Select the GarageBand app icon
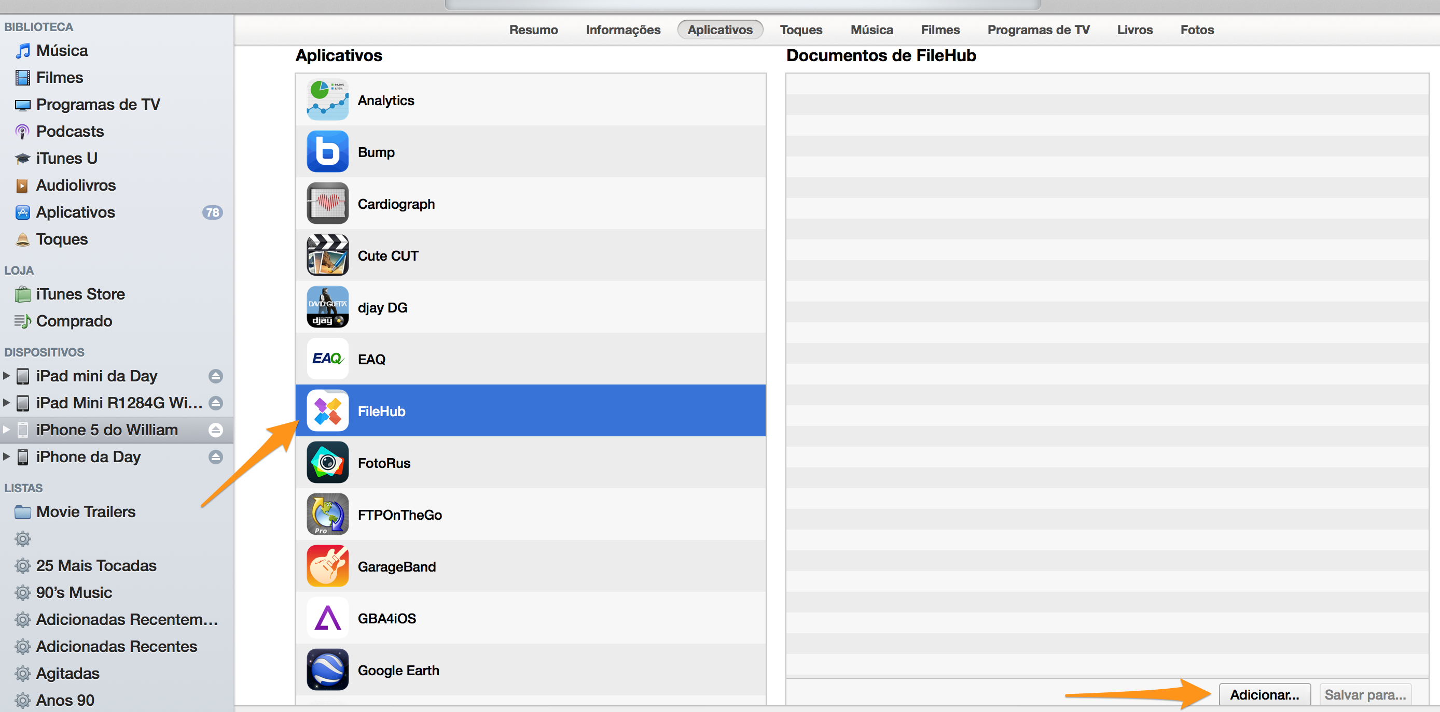The width and height of the screenshot is (1440, 712). [327, 566]
